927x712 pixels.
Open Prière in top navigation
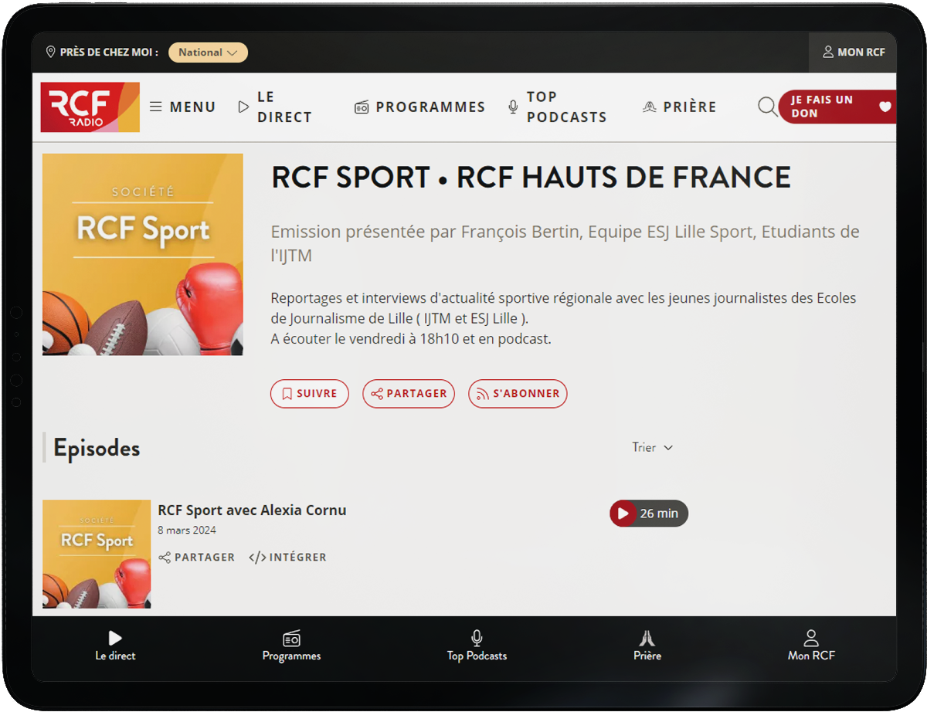coord(680,107)
